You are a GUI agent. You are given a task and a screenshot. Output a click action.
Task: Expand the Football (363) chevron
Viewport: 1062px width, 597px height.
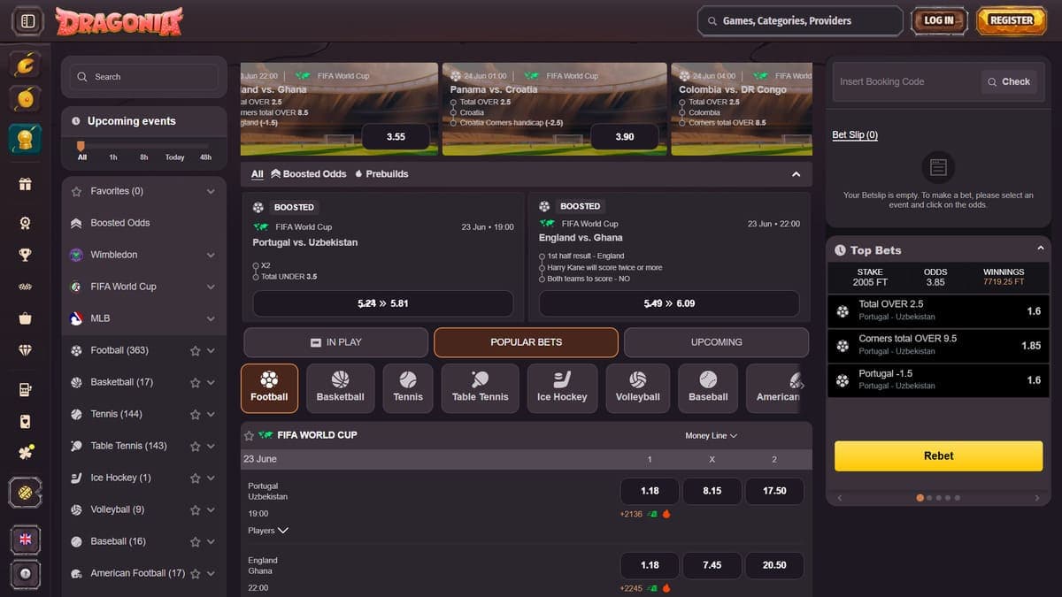point(211,350)
